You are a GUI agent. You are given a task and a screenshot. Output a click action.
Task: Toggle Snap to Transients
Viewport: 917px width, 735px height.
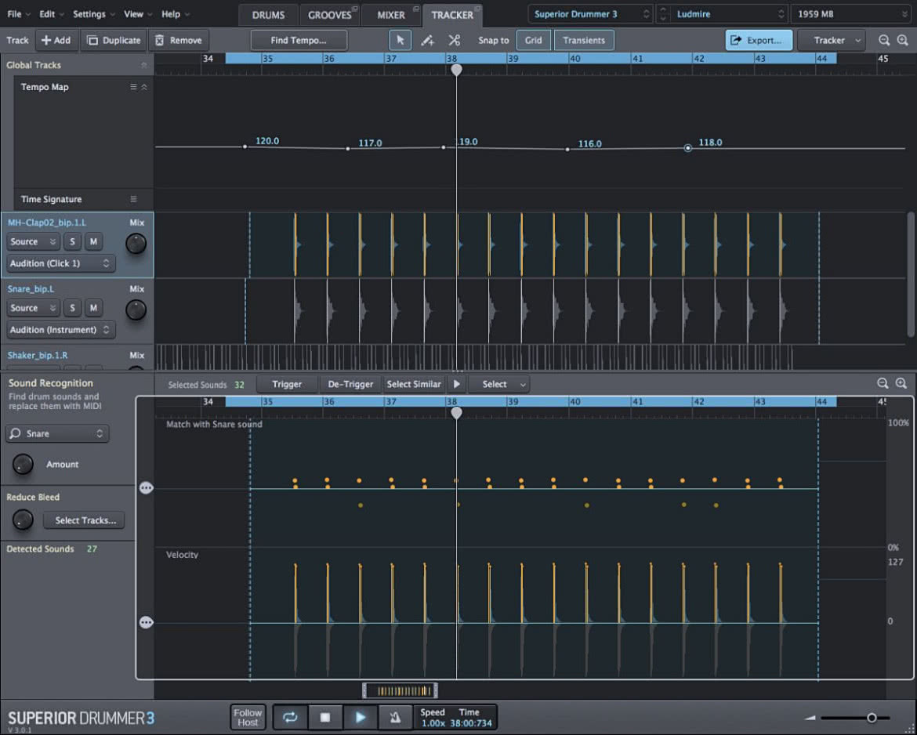tap(584, 40)
